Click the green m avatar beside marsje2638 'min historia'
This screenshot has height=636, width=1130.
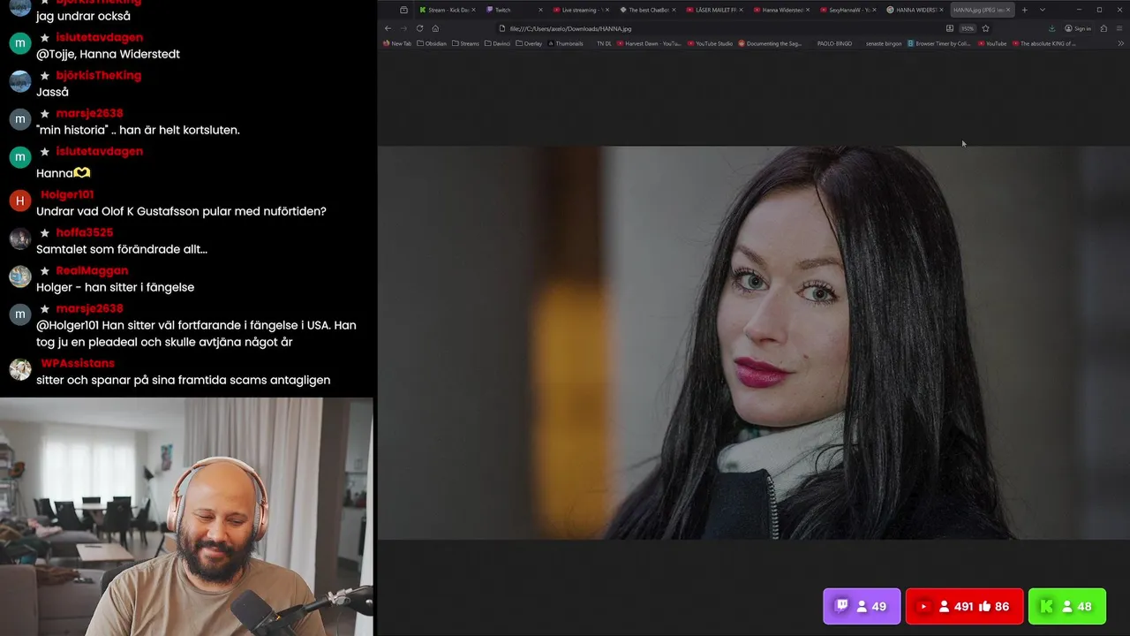[20, 119]
